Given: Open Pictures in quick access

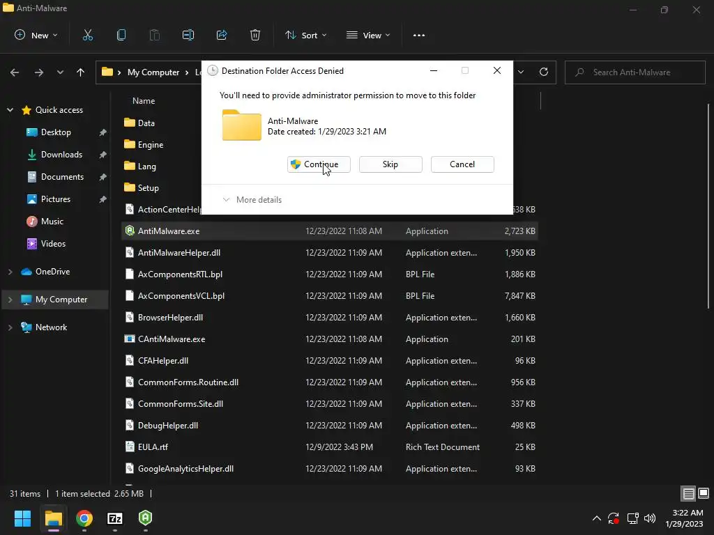Looking at the screenshot, I should pyautogui.click(x=56, y=199).
